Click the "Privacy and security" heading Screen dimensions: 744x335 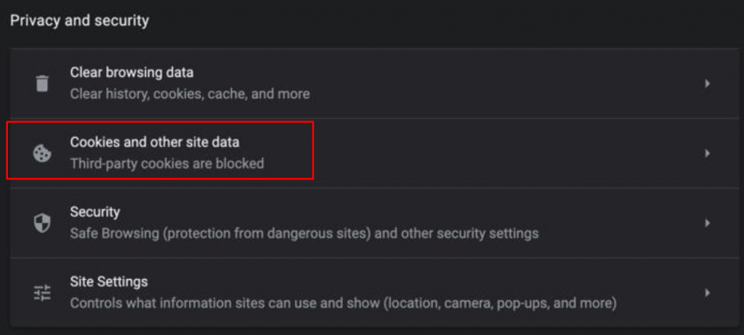(79, 20)
